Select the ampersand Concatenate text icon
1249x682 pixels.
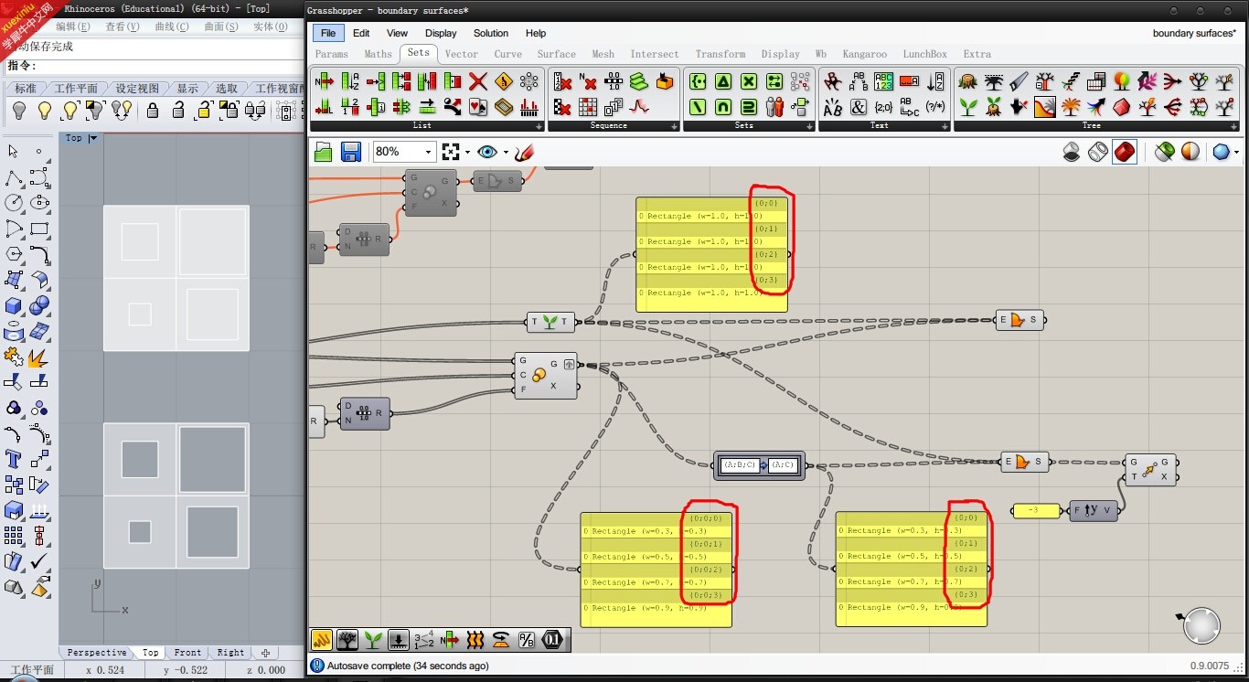[x=859, y=107]
